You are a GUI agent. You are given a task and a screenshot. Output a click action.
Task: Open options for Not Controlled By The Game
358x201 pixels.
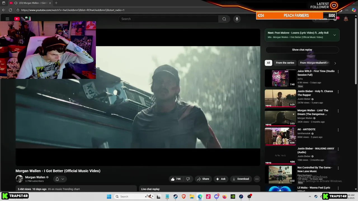coord(338,168)
